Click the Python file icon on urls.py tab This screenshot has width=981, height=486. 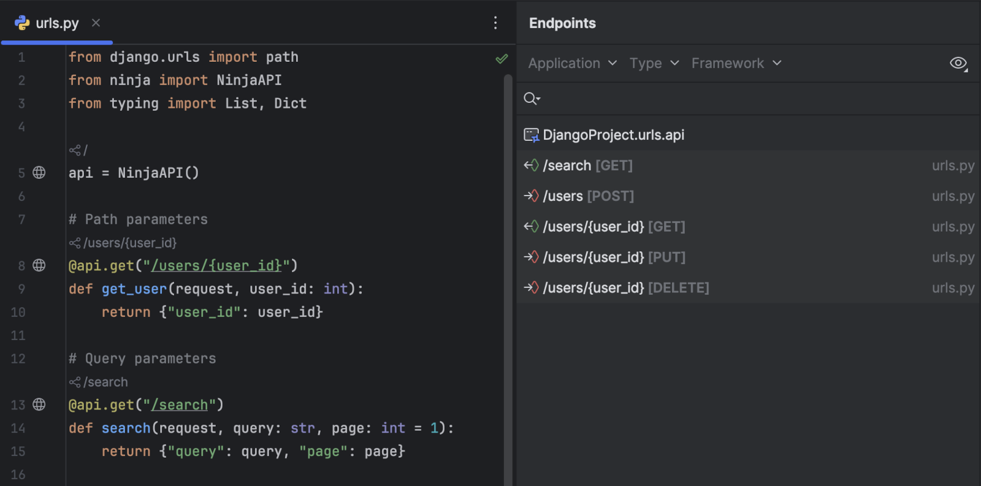[22, 23]
